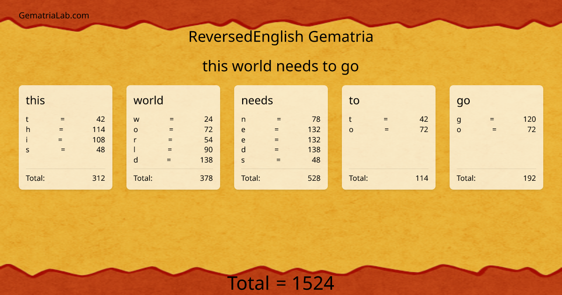The height and width of the screenshot is (295, 562).
Task: Click letter 'l' in the 'world' card
Action: point(134,149)
